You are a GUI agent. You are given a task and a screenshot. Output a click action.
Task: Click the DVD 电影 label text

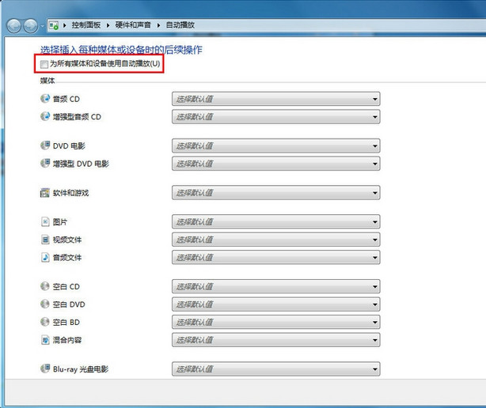[x=69, y=145]
